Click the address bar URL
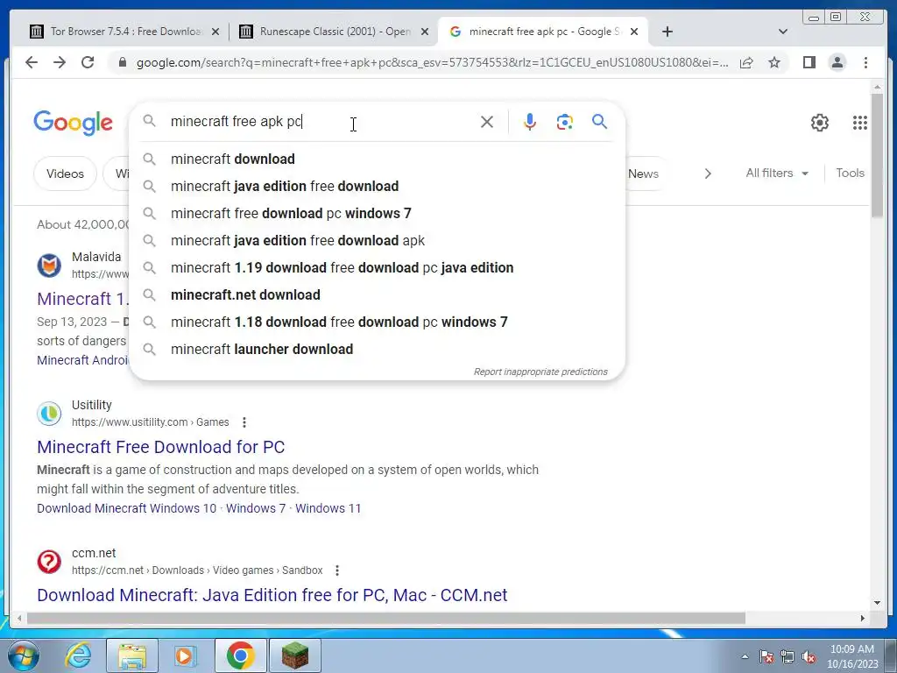 [x=433, y=62]
